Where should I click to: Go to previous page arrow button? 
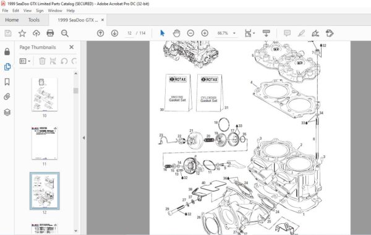click(x=101, y=33)
